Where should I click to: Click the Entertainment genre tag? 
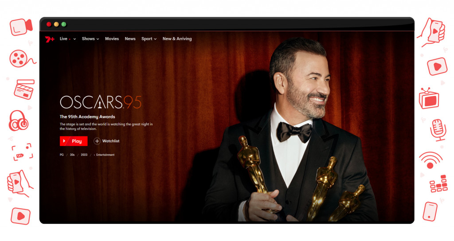[105, 155]
